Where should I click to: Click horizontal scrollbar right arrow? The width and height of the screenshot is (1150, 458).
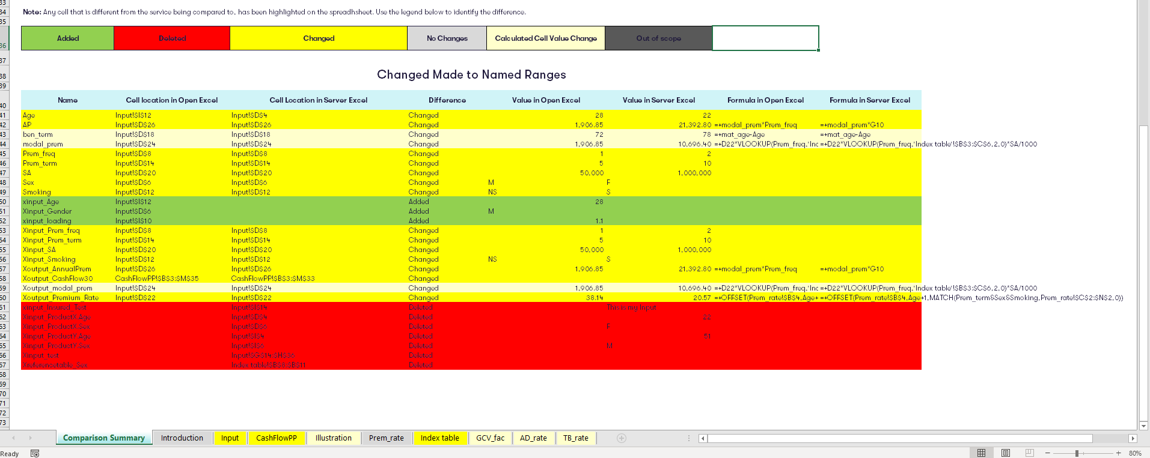(1133, 439)
